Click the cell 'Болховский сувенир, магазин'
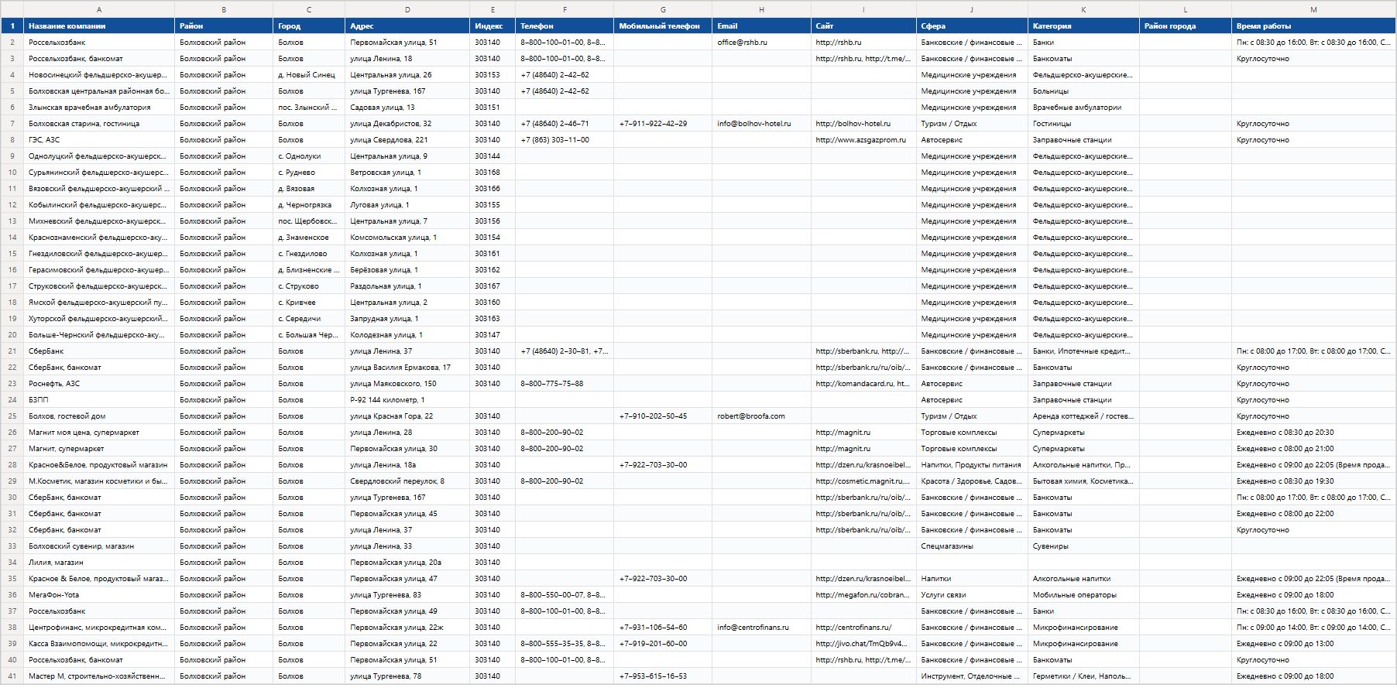The height and width of the screenshot is (698, 1397). tap(99, 546)
